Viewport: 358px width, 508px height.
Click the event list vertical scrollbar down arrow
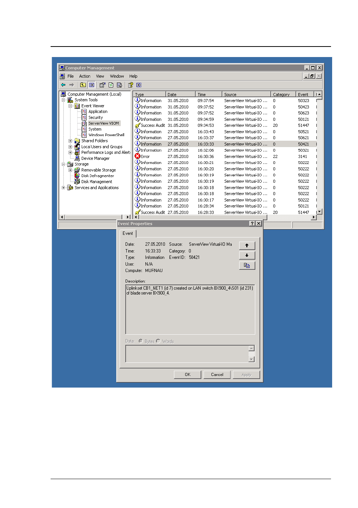coord(319,212)
